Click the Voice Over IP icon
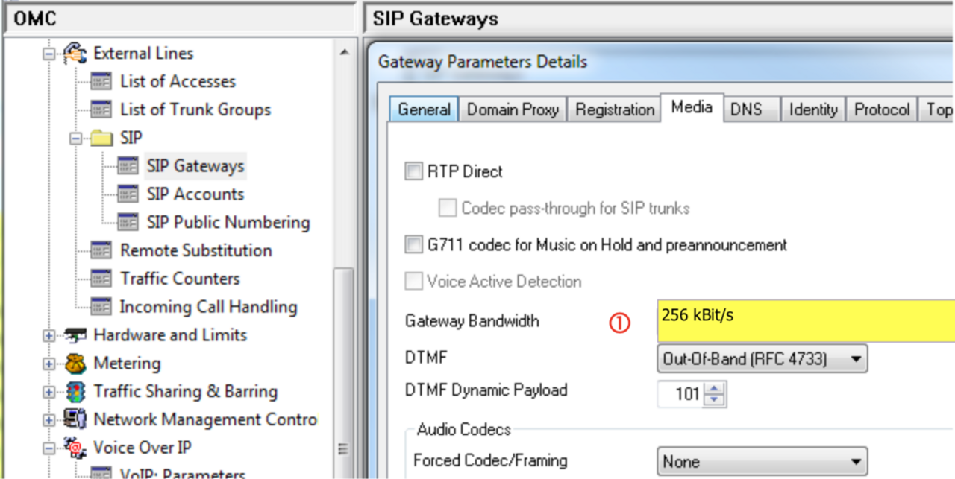The height and width of the screenshot is (479, 955). pyautogui.click(x=75, y=448)
